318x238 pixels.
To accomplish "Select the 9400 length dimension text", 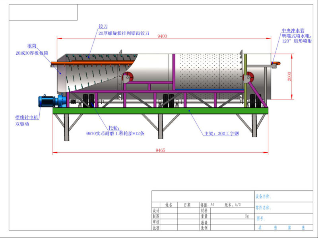I will point(162,36).
